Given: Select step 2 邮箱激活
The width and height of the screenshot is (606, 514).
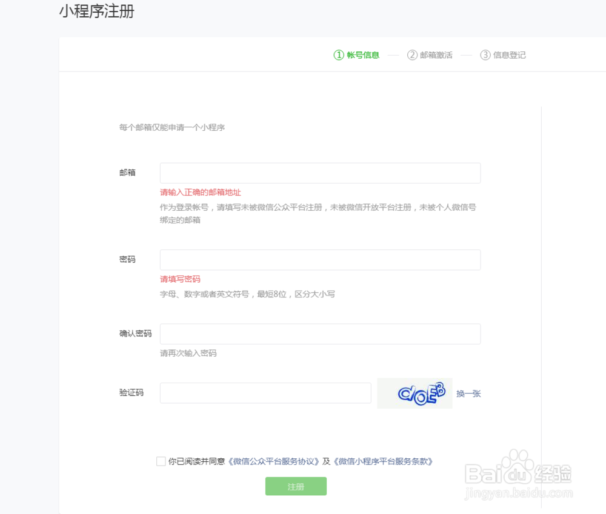Looking at the screenshot, I should pos(430,55).
